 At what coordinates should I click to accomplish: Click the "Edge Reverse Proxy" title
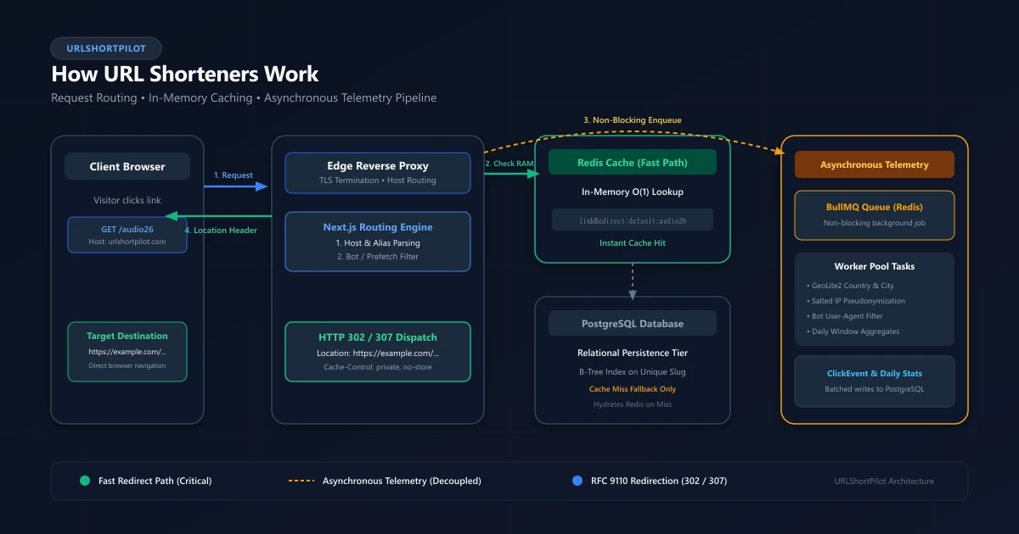click(x=378, y=166)
